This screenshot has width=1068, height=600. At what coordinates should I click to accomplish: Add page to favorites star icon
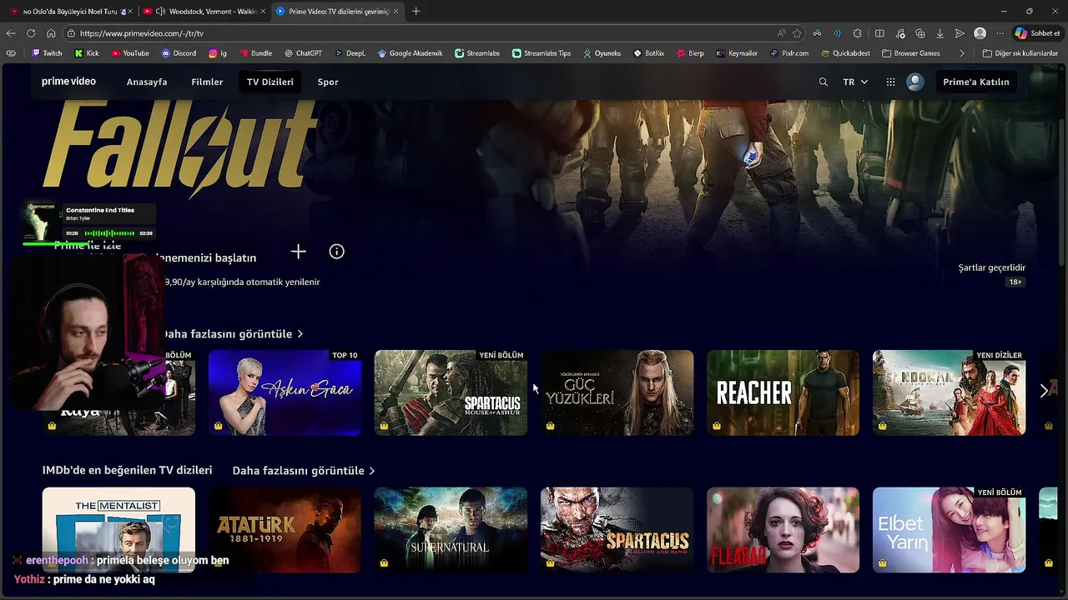point(797,33)
